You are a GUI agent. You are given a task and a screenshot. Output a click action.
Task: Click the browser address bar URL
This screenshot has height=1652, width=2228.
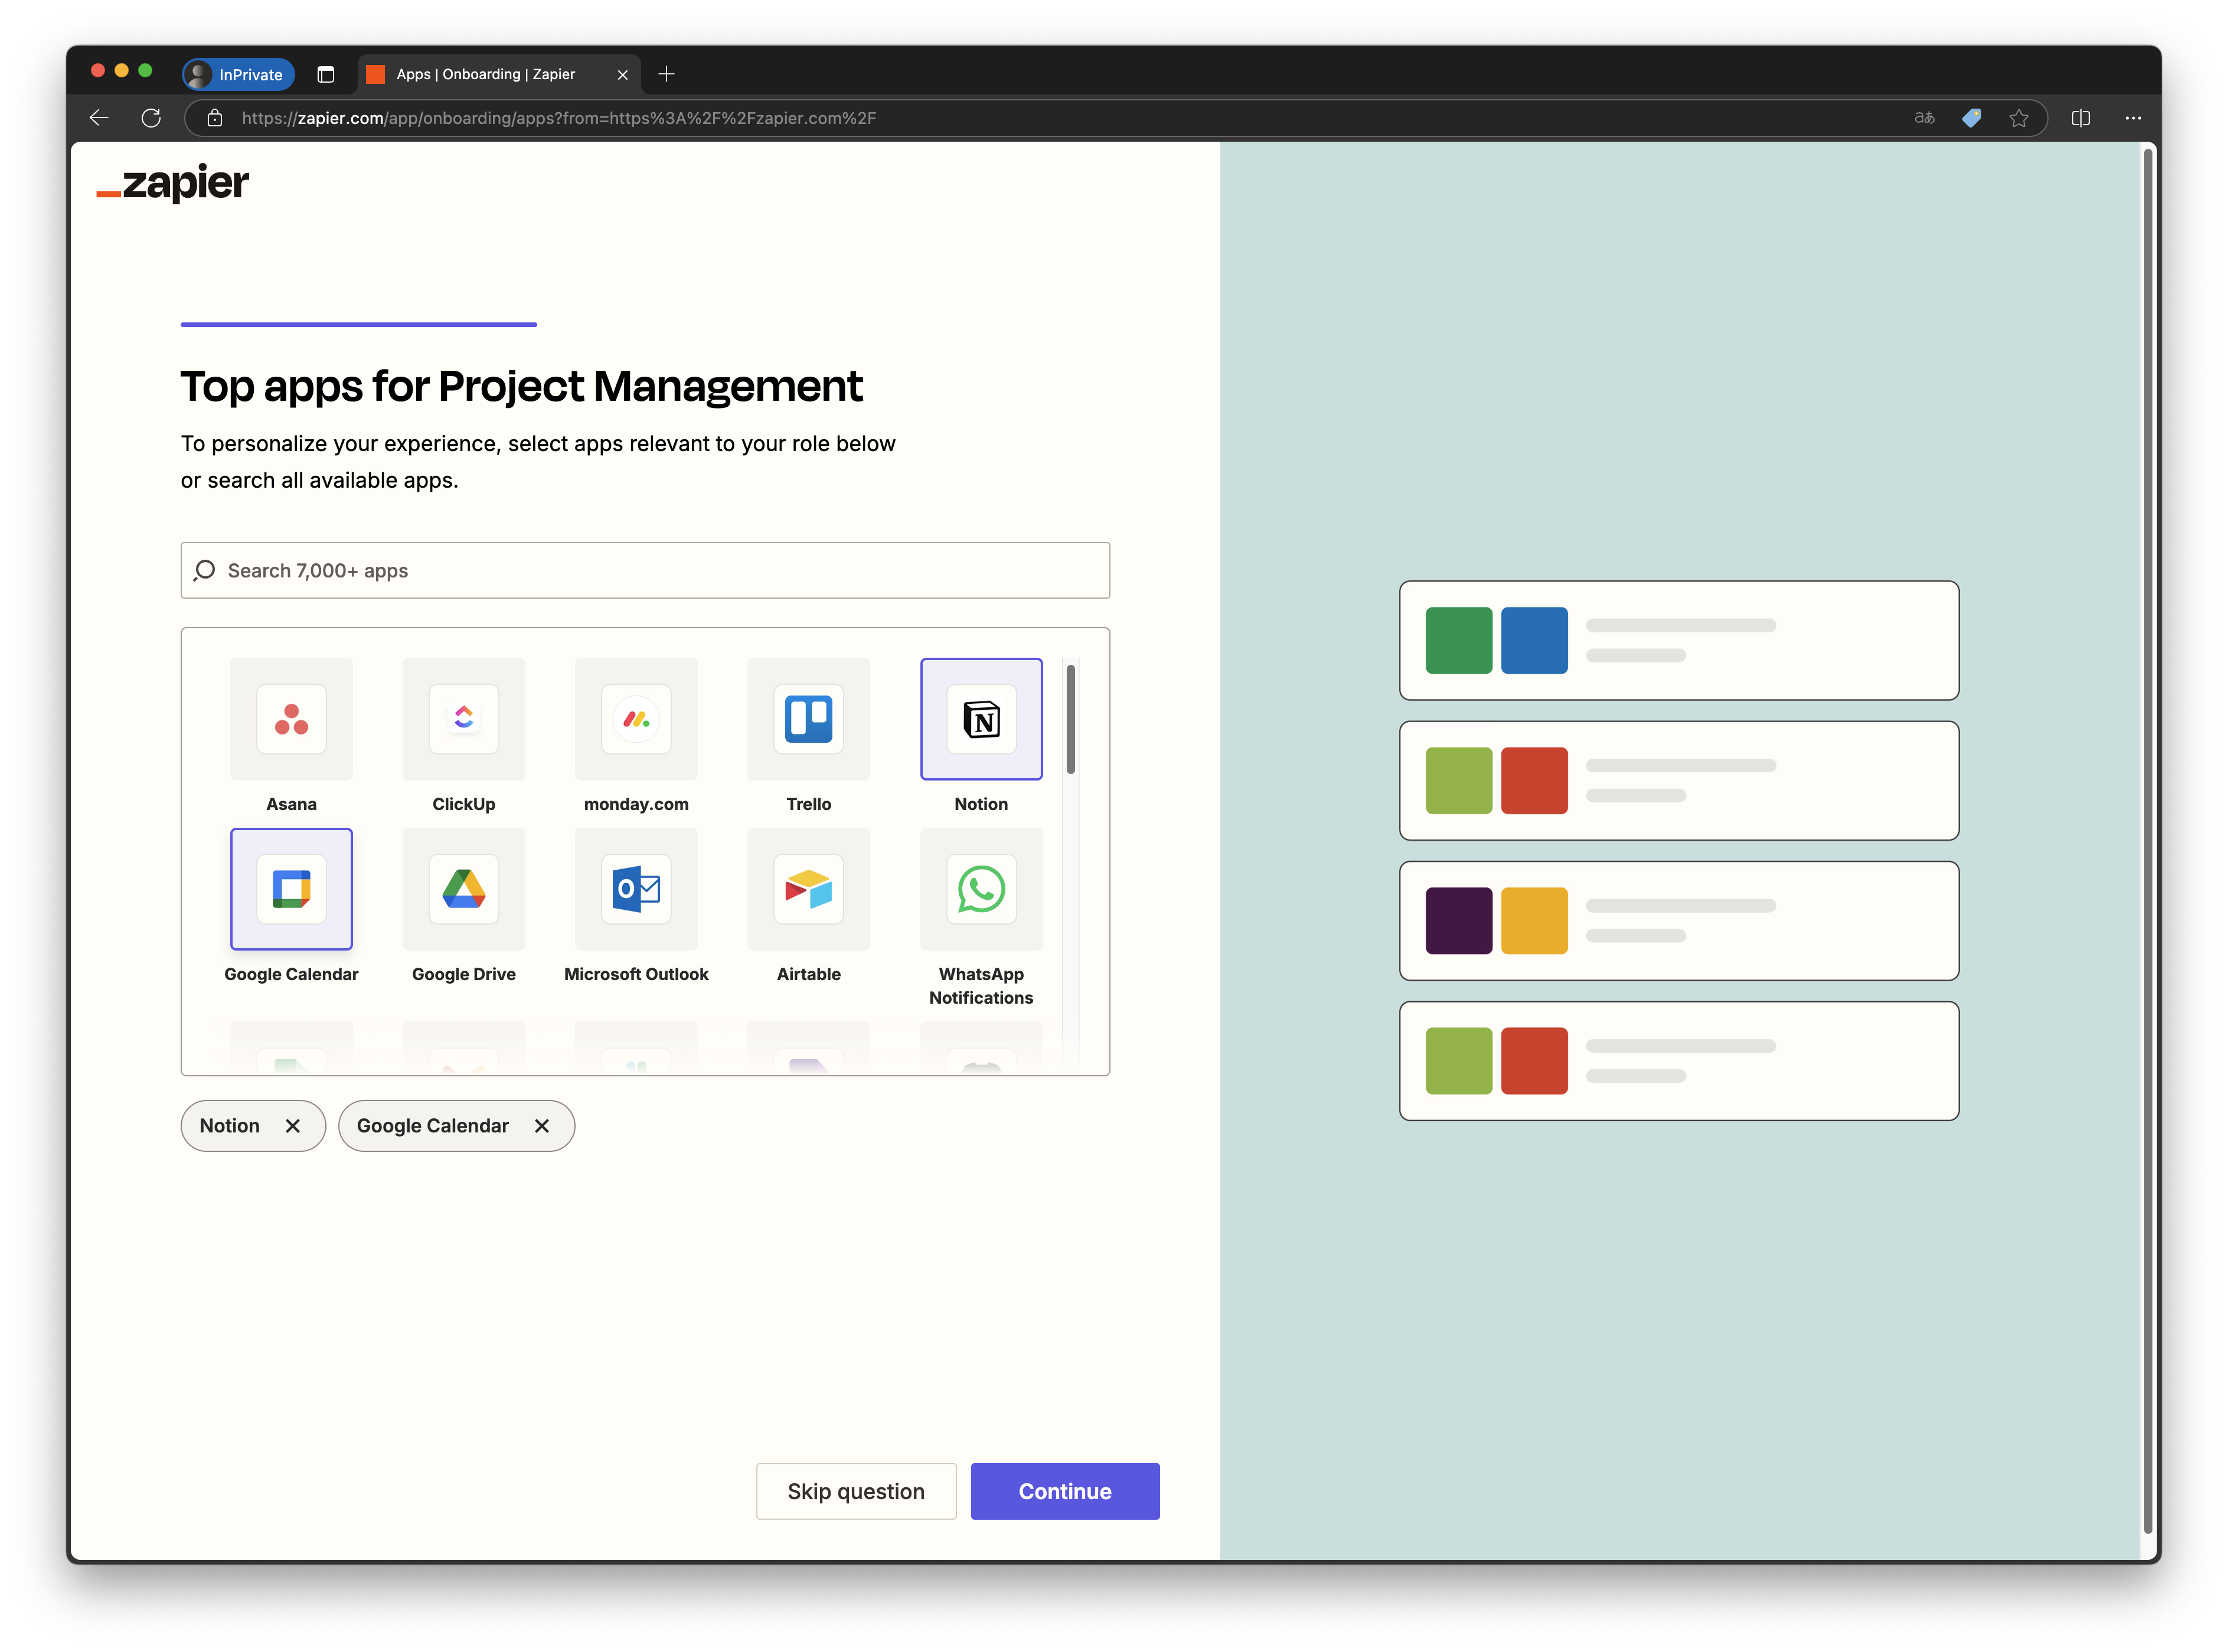pyautogui.click(x=559, y=118)
